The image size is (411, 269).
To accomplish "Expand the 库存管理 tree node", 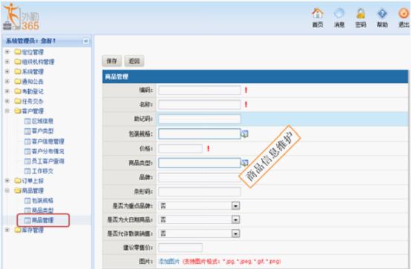I will pyautogui.click(x=7, y=230).
